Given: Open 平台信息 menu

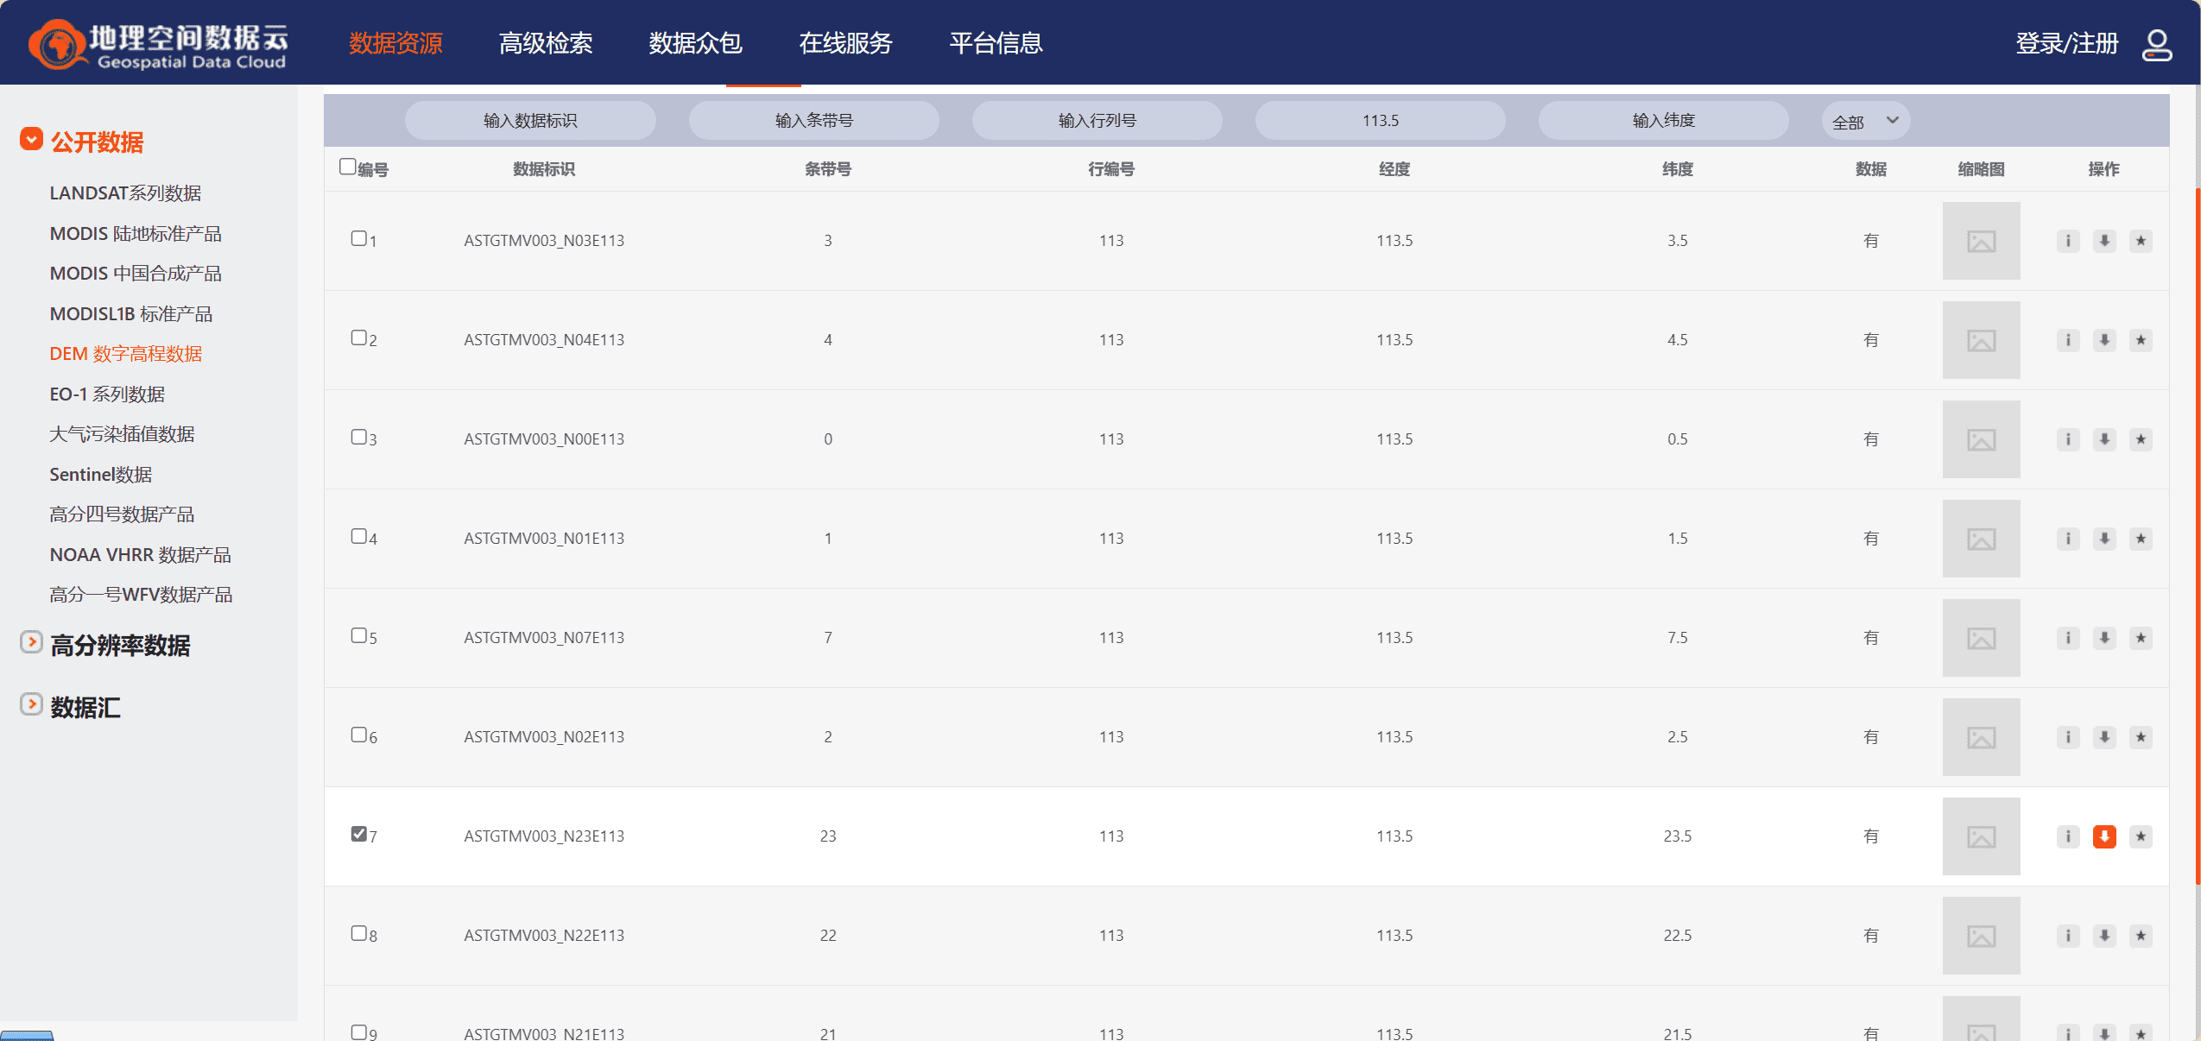Looking at the screenshot, I should [996, 43].
